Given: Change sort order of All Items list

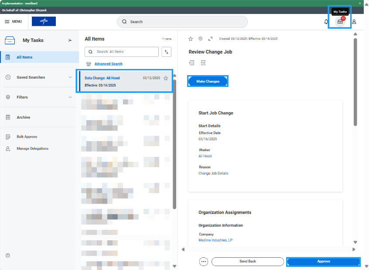Looking at the screenshot, I should [166, 52].
